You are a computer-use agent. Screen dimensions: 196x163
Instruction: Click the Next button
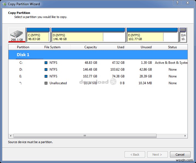[x=157, y=155]
